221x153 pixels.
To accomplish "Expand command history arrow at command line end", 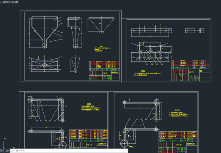I will click(x=127, y=151).
